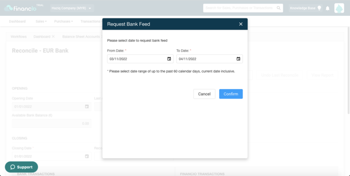Close the Dashboard tab with X
Screen dimensions: 350x176
tap(53, 36)
